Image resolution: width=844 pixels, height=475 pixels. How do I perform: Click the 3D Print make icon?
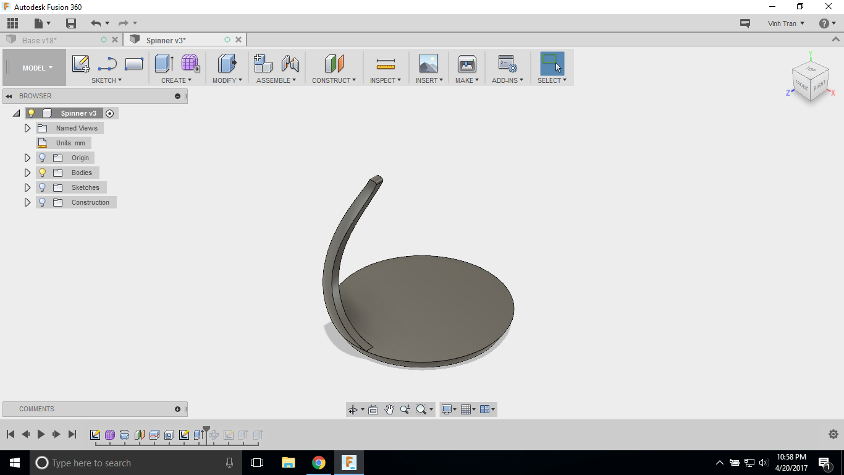click(466, 63)
